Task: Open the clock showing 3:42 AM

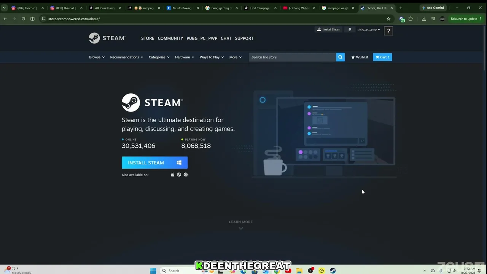Action: 469,271
